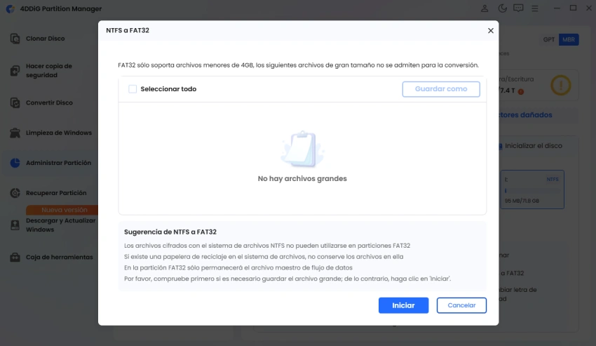
Task: Click the NTFS a FAT32 dialog title
Action: [128, 30]
